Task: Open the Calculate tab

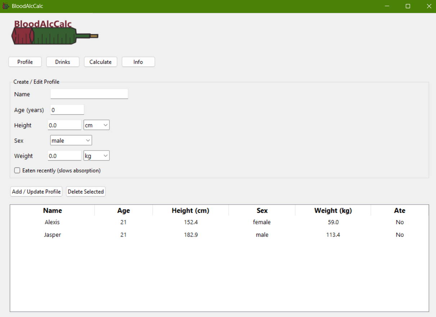Action: [100, 62]
